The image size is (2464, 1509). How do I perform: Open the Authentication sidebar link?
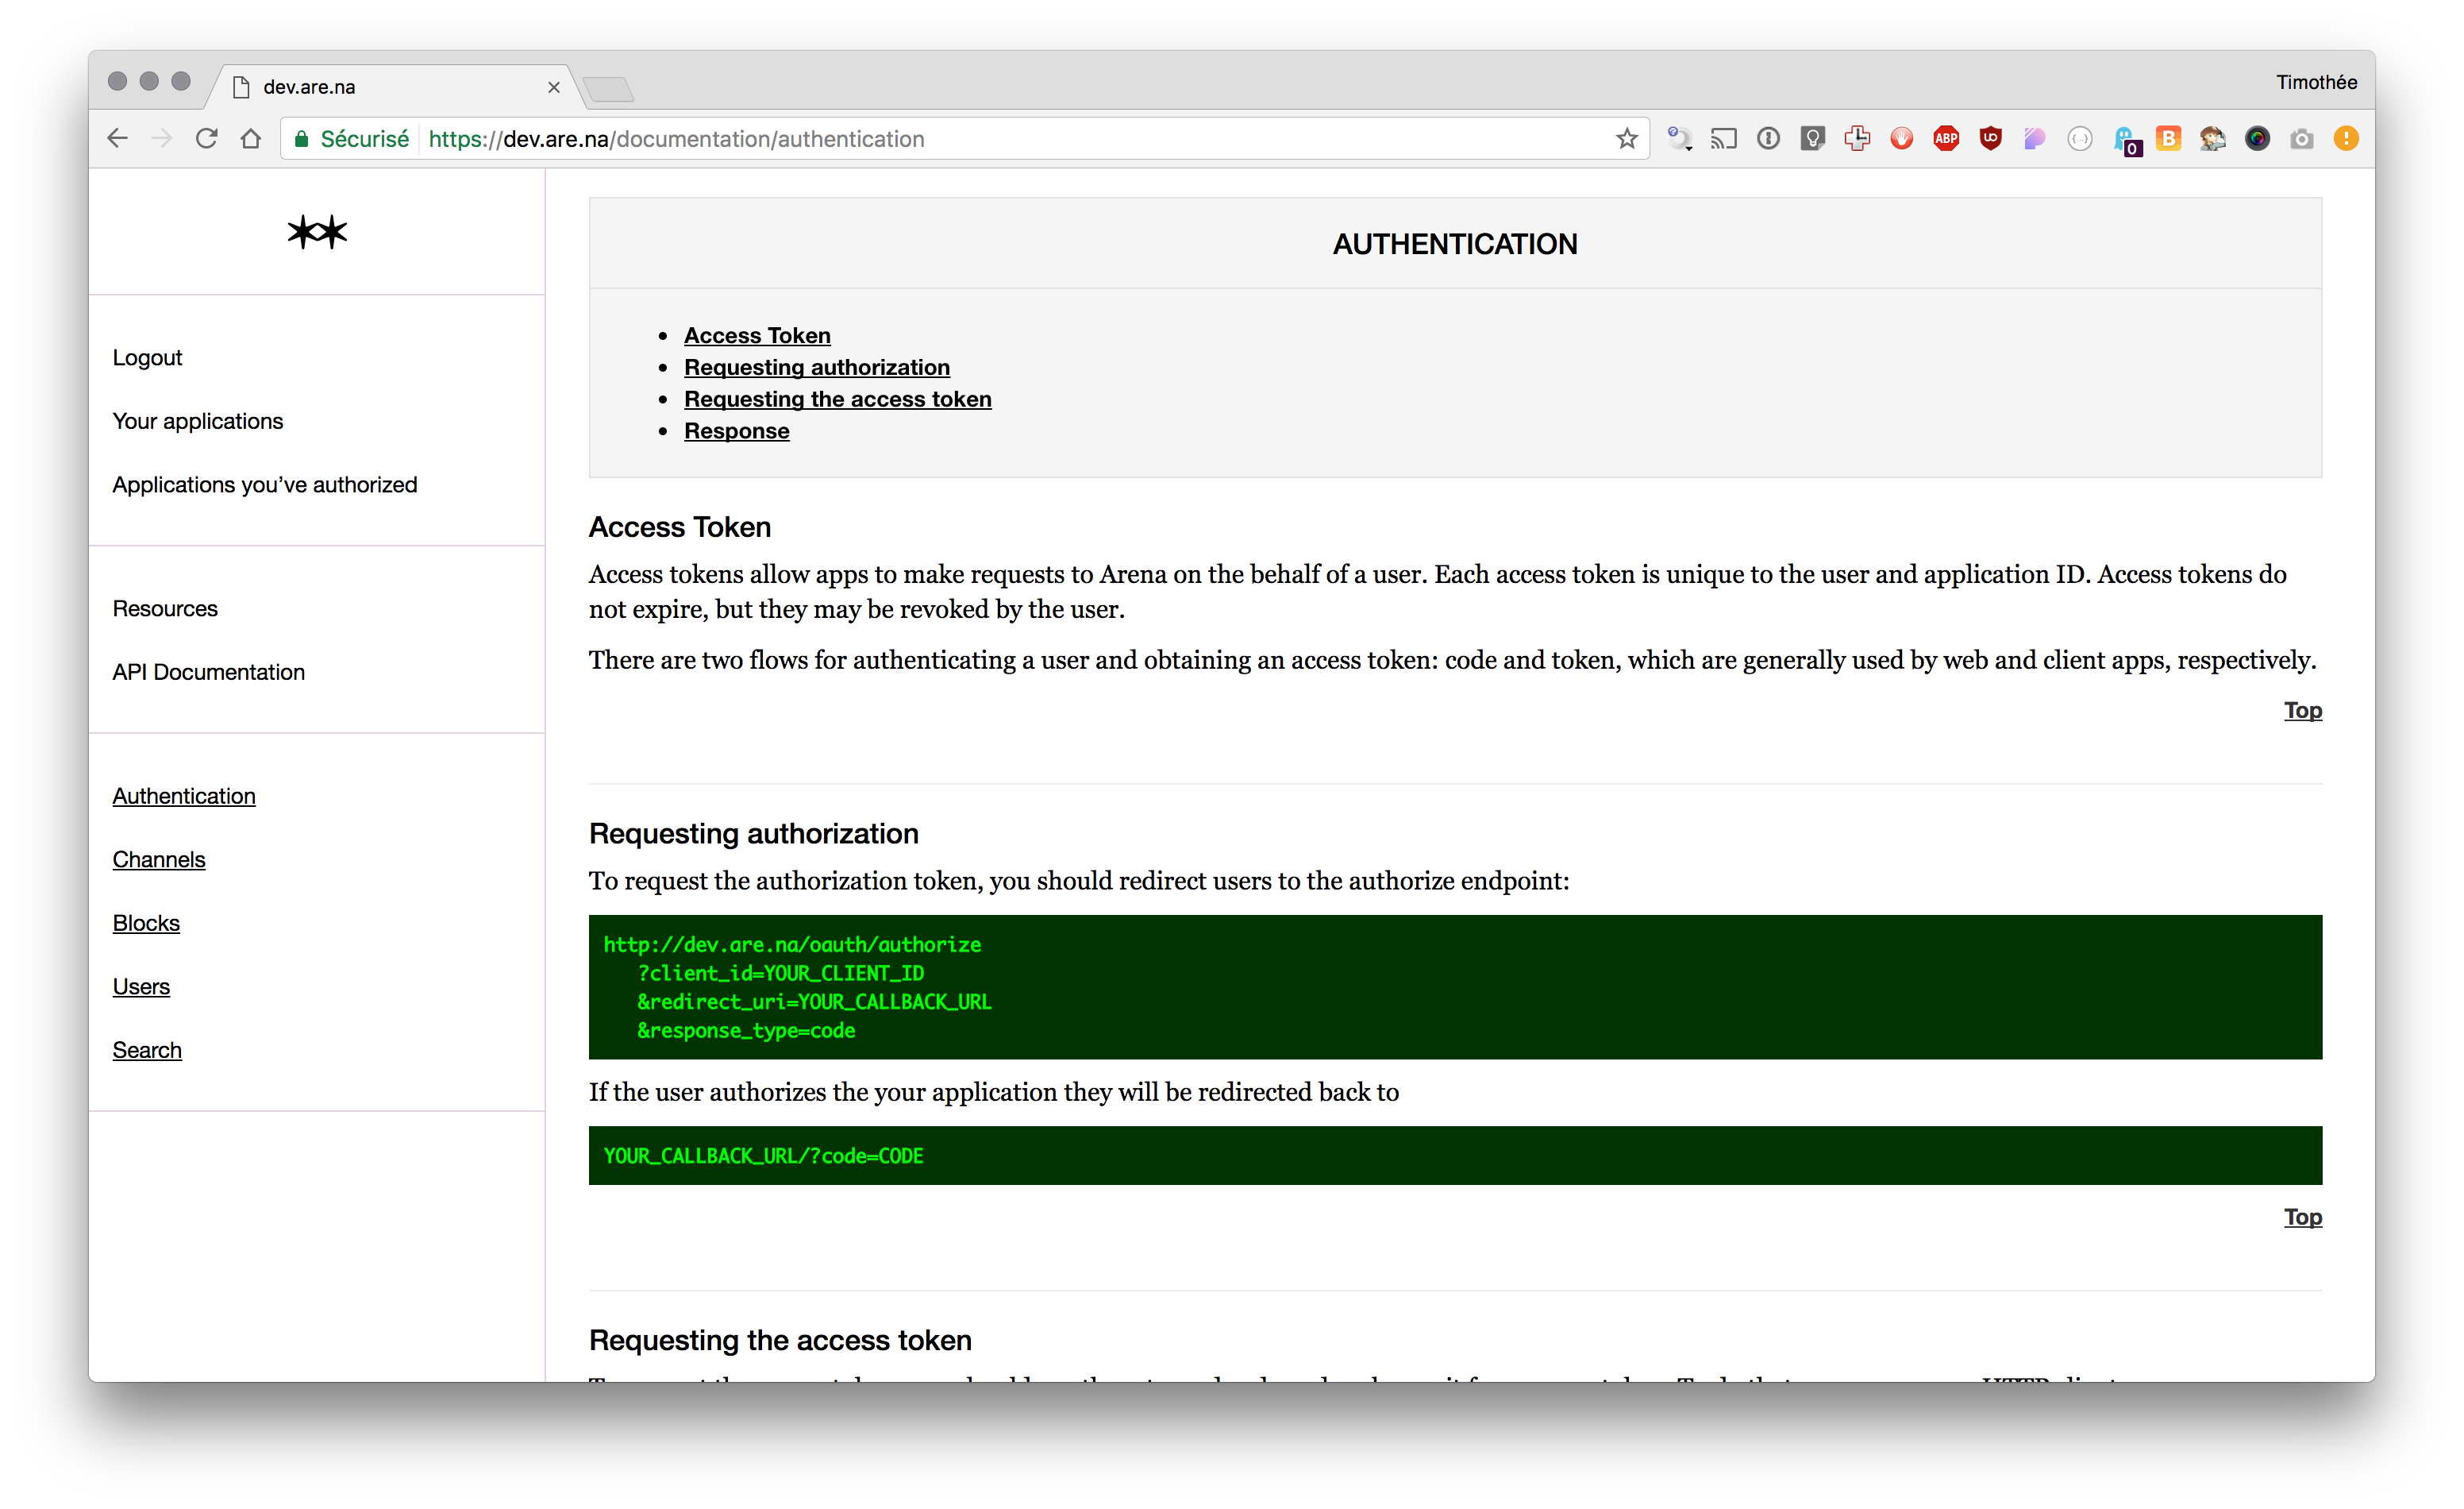pyautogui.click(x=184, y=796)
